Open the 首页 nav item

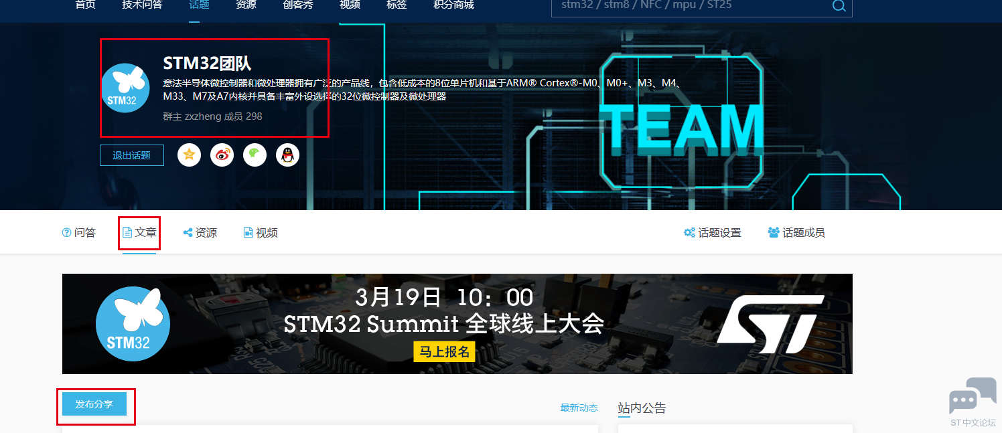(85, 5)
